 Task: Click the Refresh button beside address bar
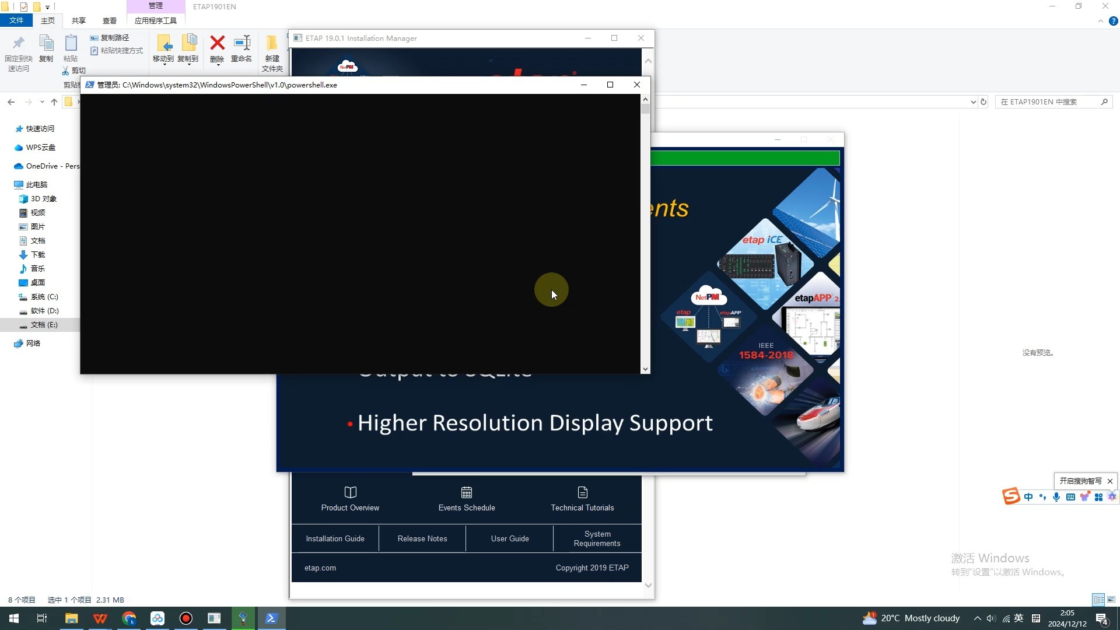[x=984, y=102]
